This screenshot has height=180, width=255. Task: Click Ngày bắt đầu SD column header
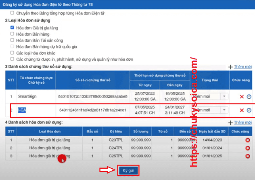[x=212, y=131]
